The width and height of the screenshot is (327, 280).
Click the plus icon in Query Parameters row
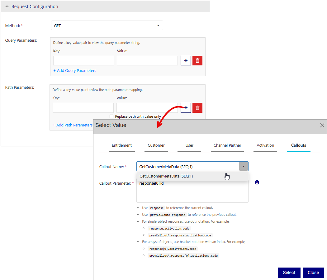186,61
